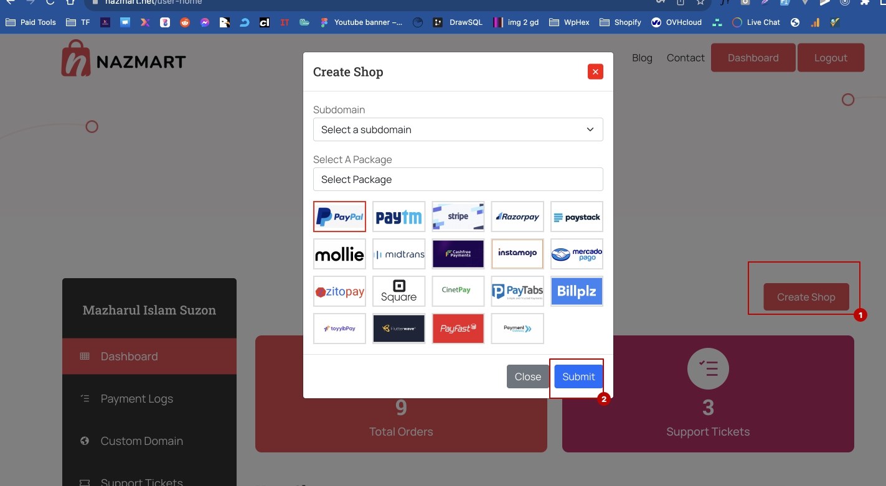Go to Blog page
The height and width of the screenshot is (486, 886).
642,58
